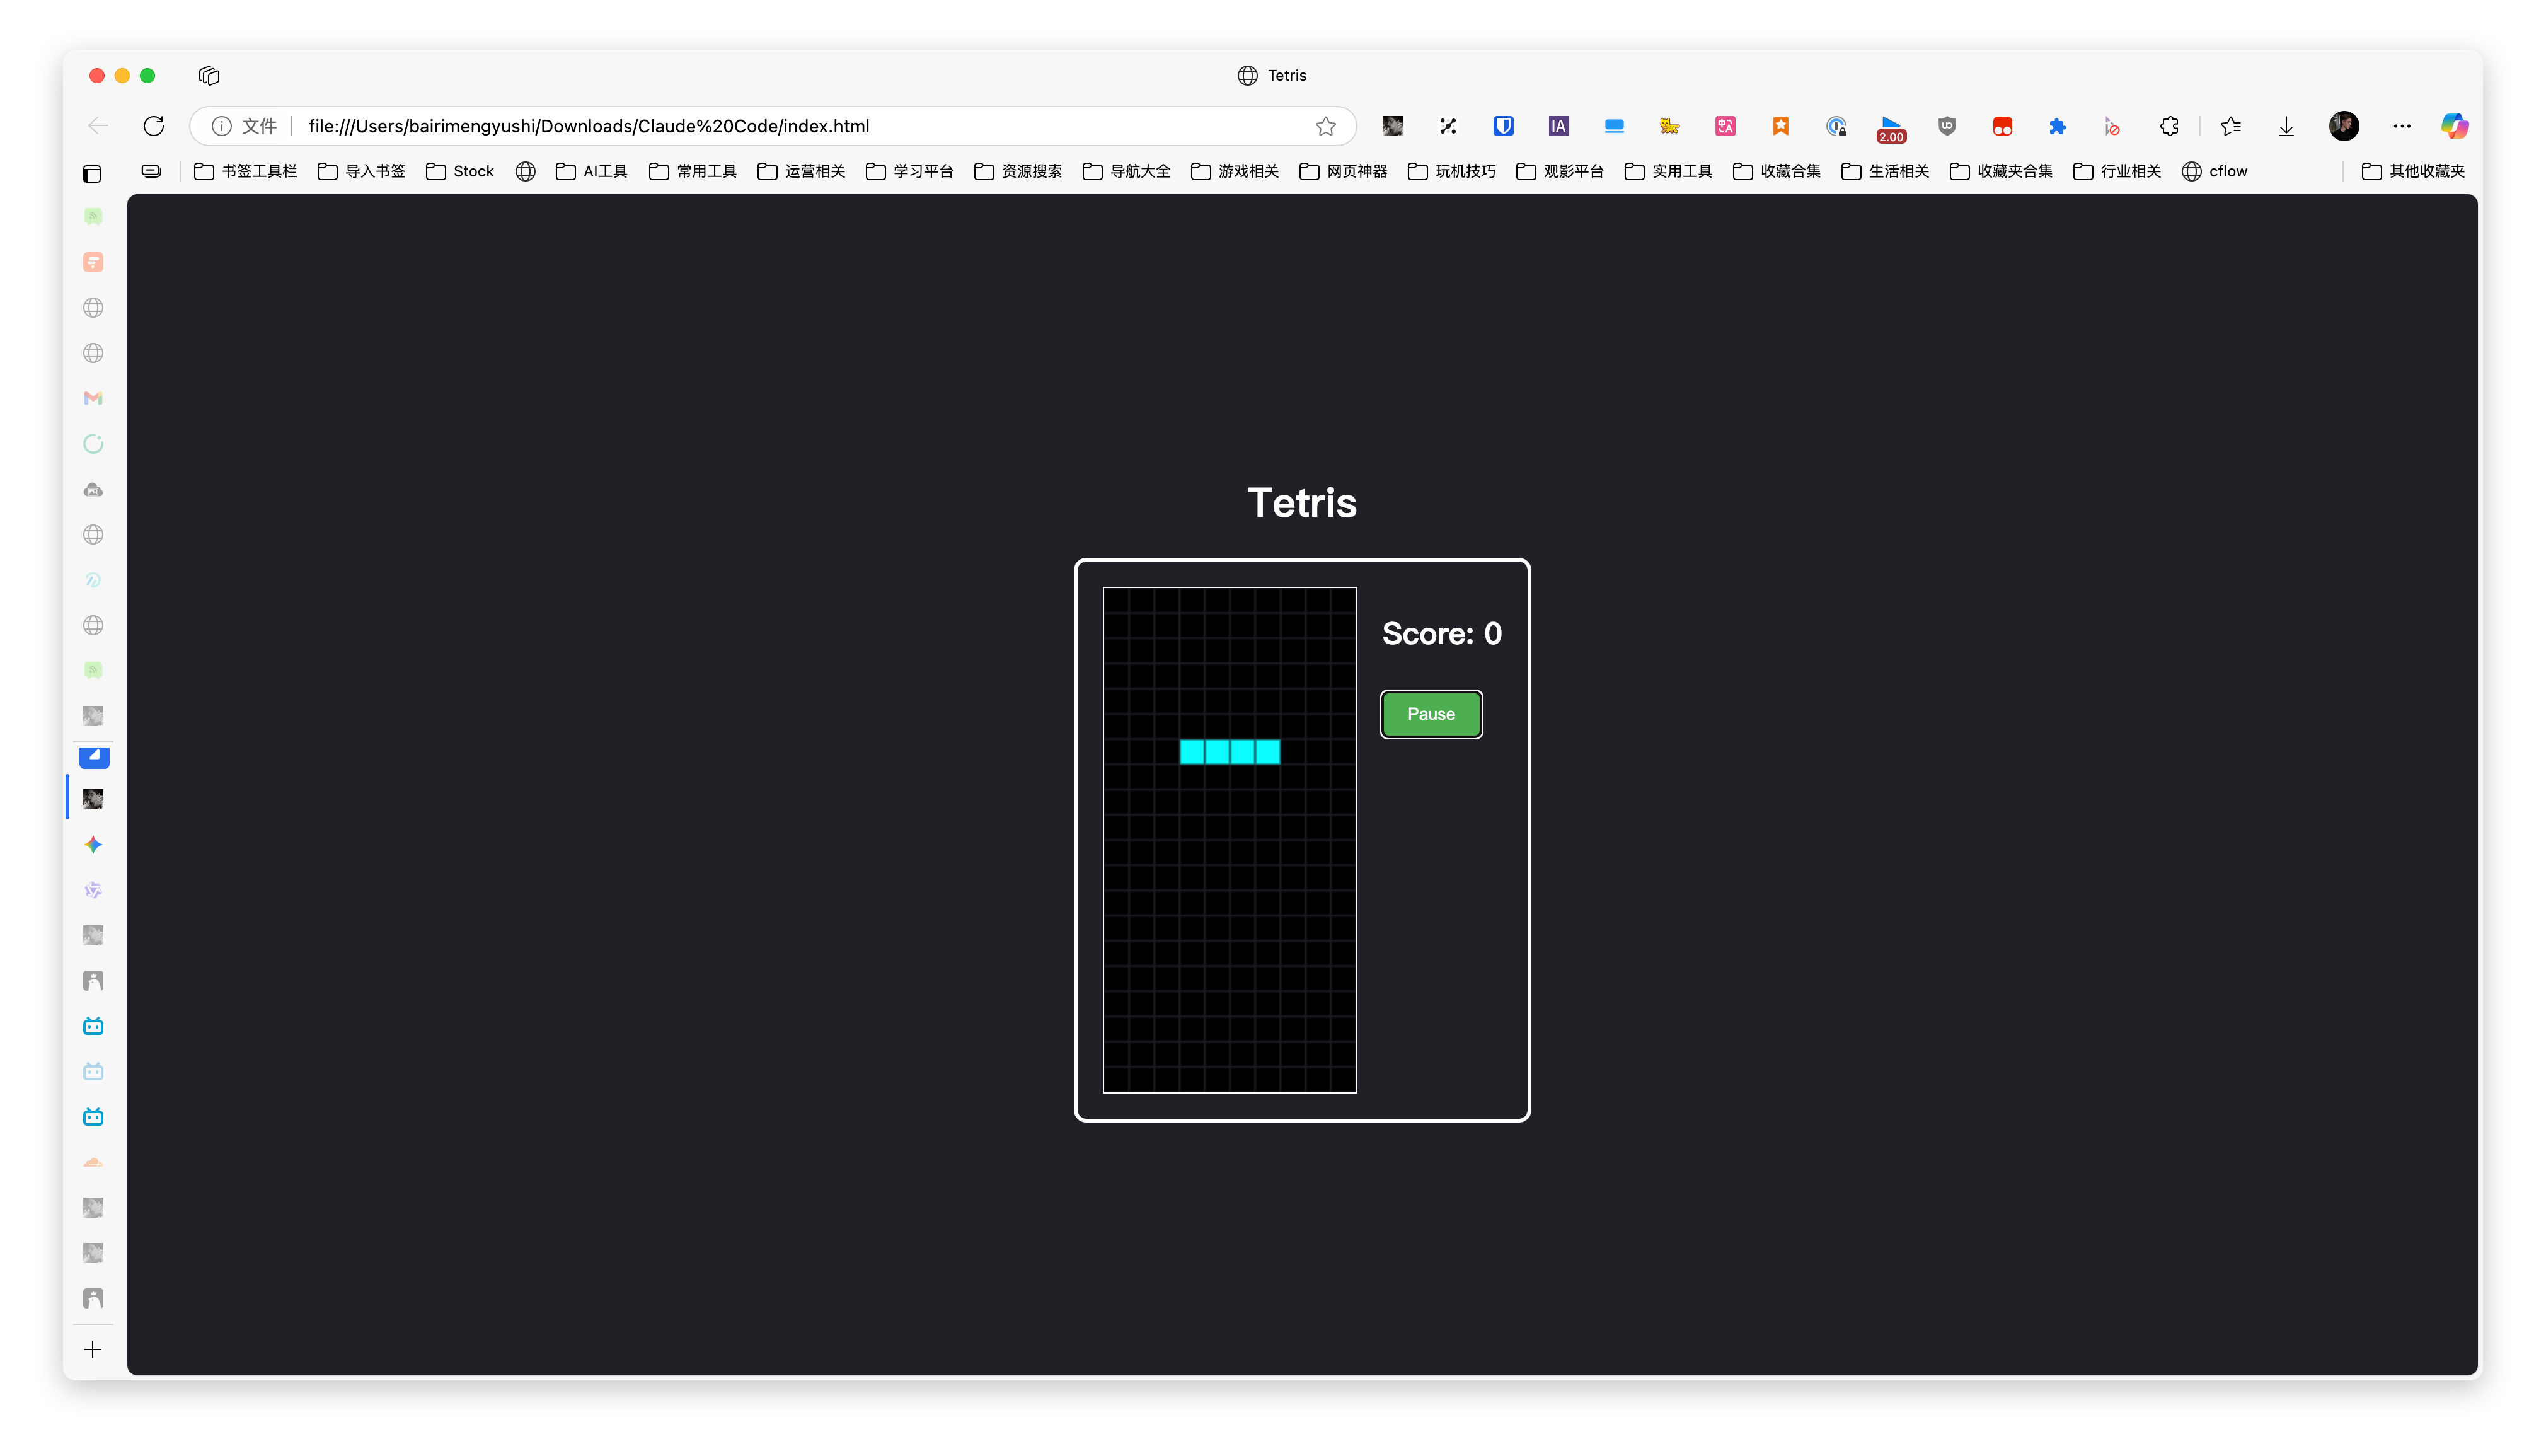The image size is (2546, 1456).
Task: Open the 收藏夹合集 bookmarks folder
Action: point(2002,171)
